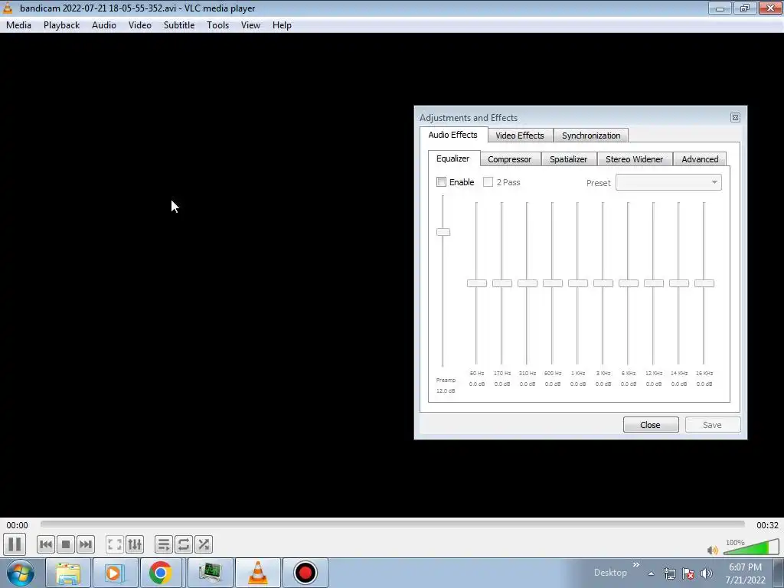The height and width of the screenshot is (588, 784).
Task: Click the Preamp slider handle
Action: [x=443, y=232]
